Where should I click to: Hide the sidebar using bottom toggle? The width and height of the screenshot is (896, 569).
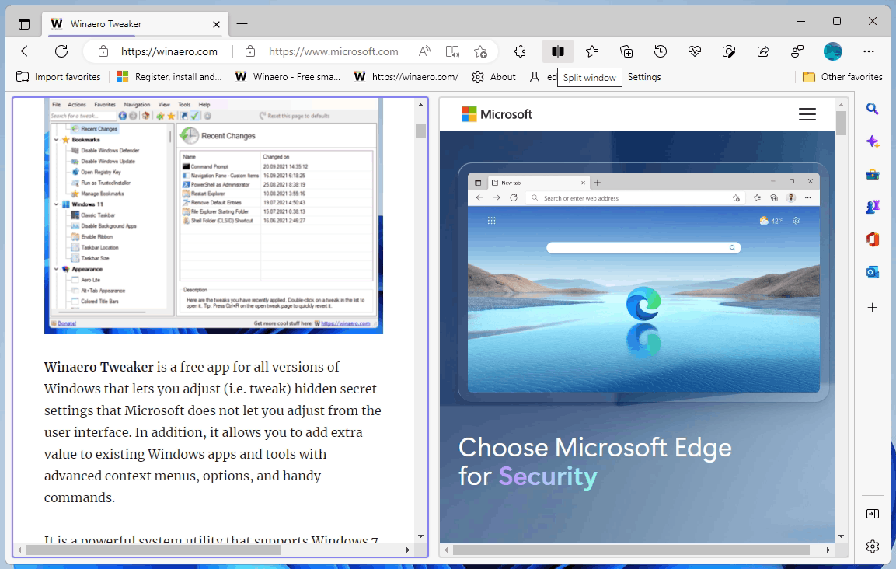tap(873, 514)
